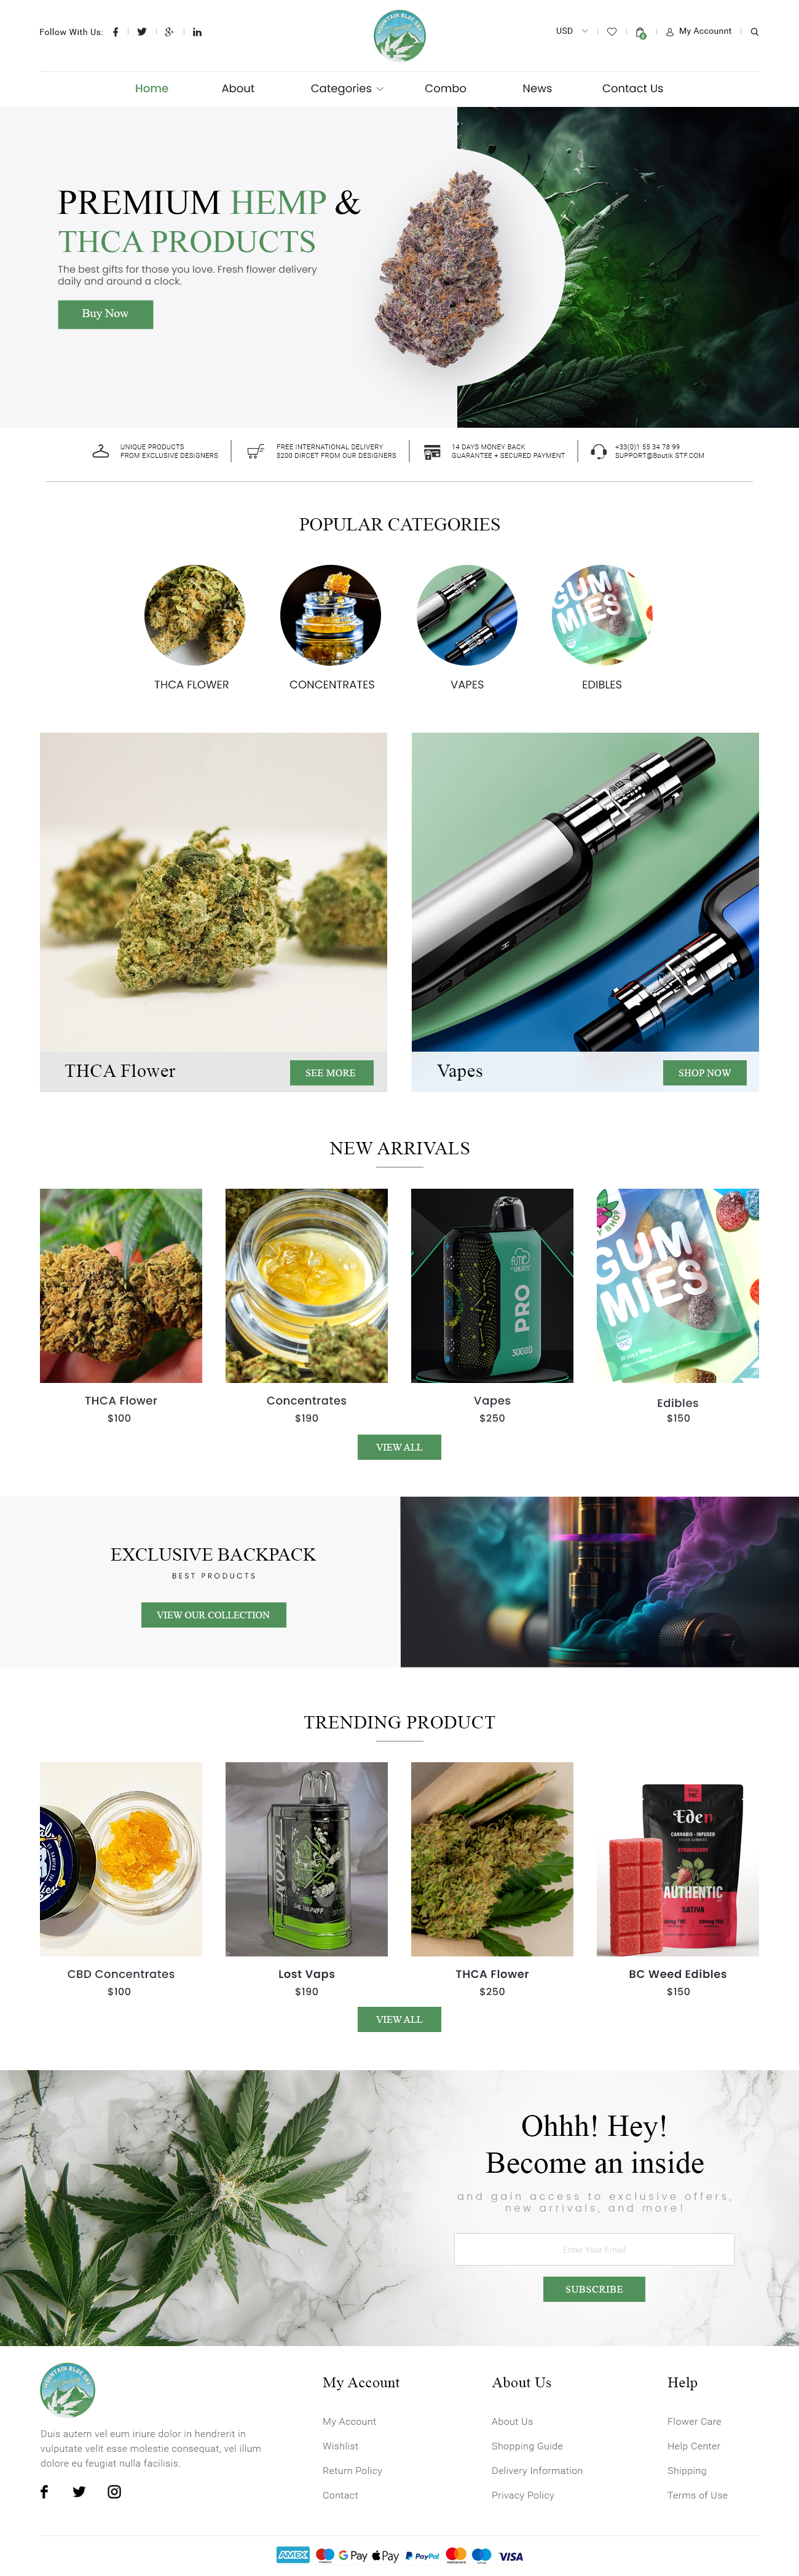Expand the USD currency dropdown
Screen dimensions: 799x2576
tap(572, 31)
